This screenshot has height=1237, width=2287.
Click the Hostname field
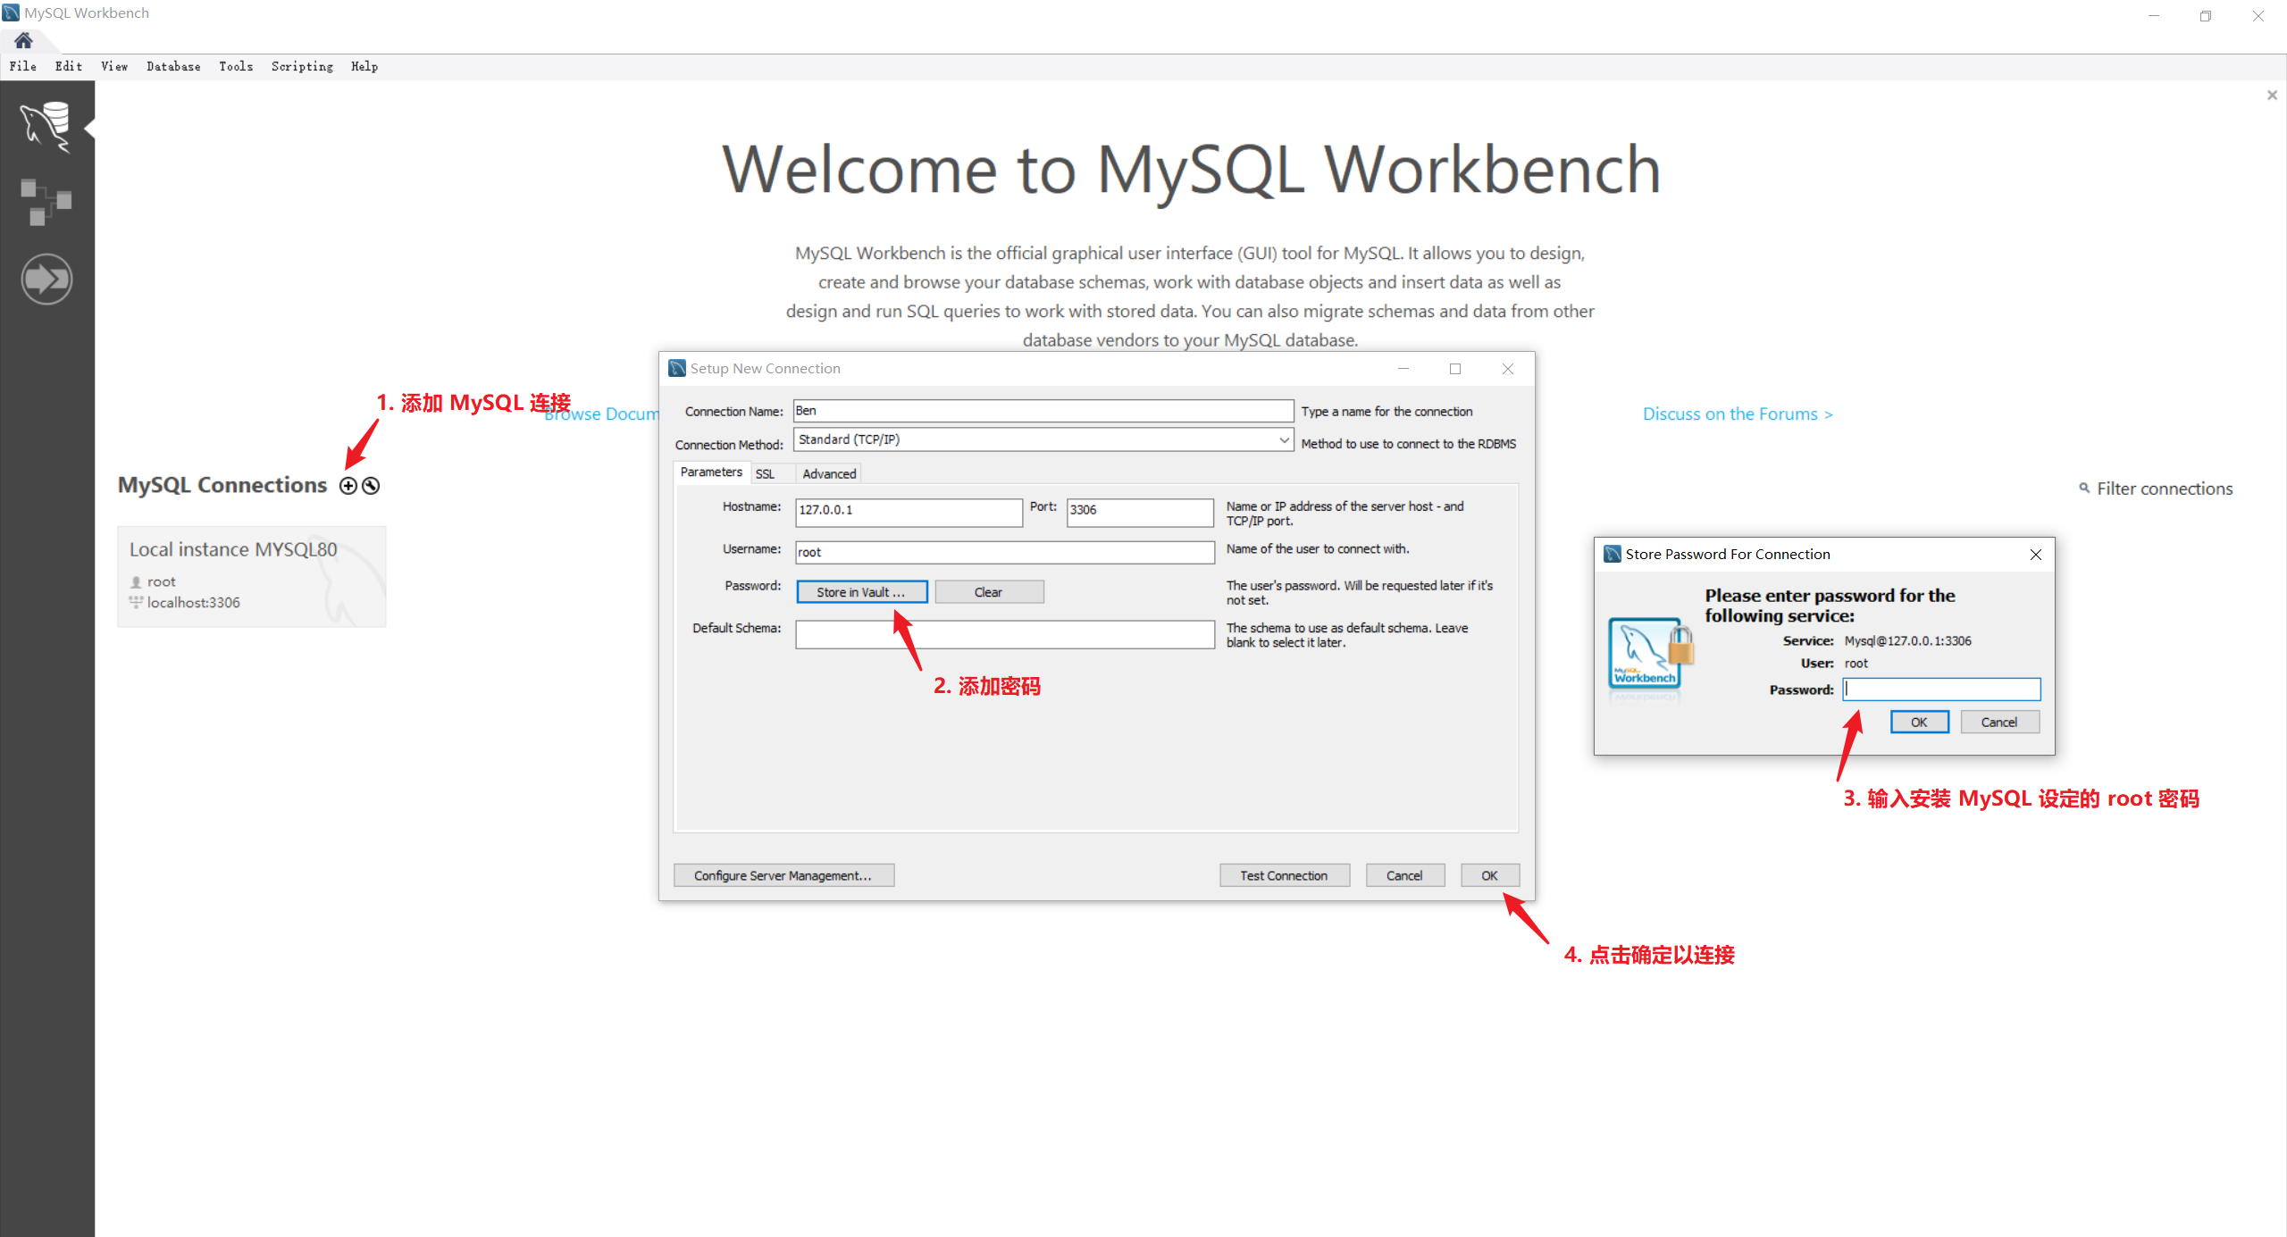909,512
